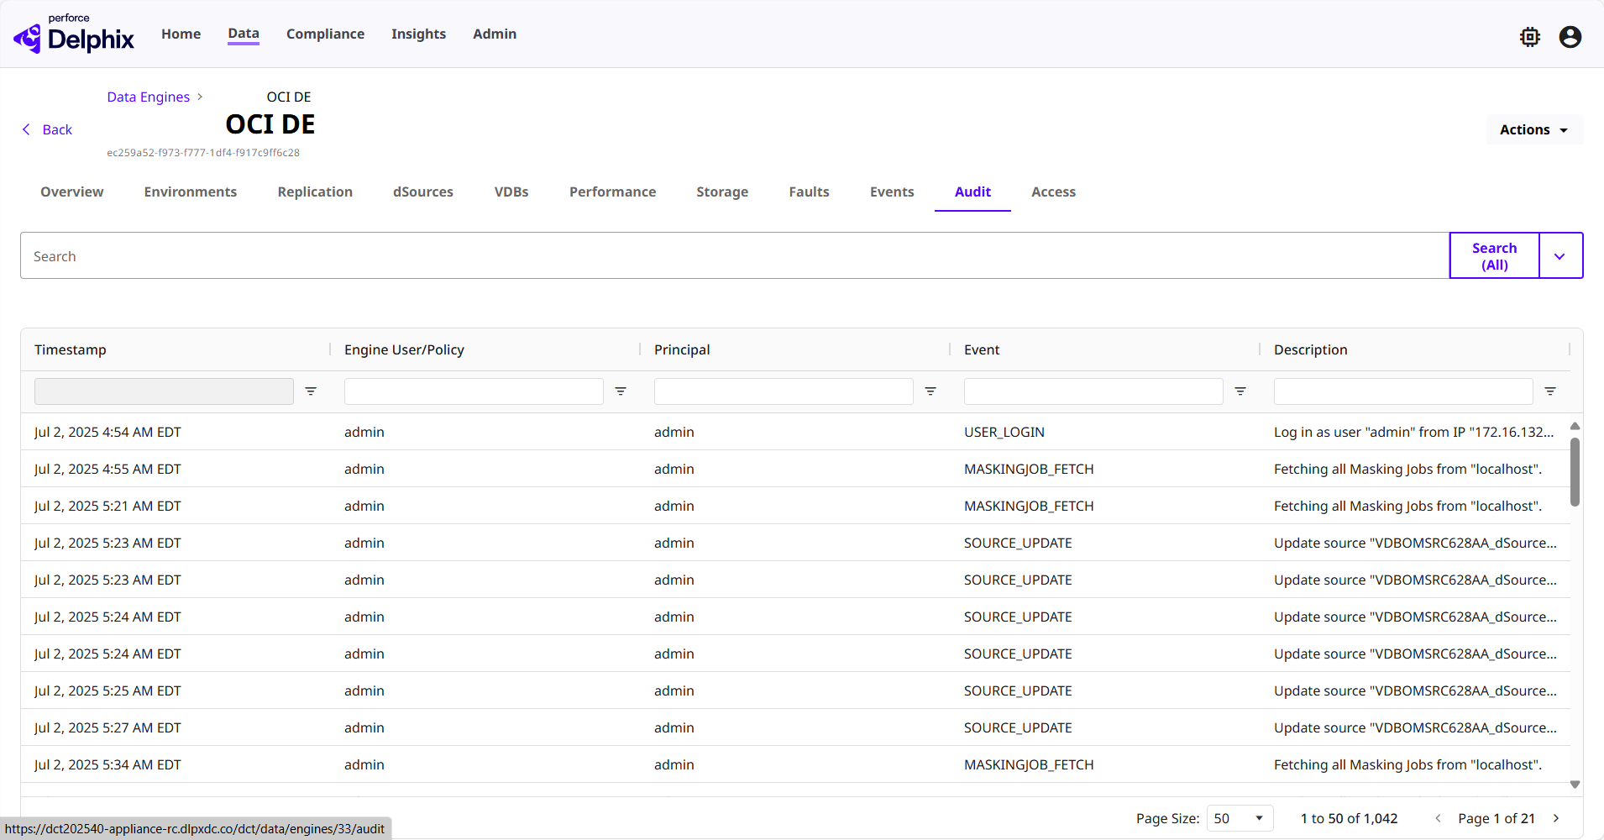The height and width of the screenshot is (840, 1604).
Task: Open the user account profile icon
Action: click(1570, 37)
